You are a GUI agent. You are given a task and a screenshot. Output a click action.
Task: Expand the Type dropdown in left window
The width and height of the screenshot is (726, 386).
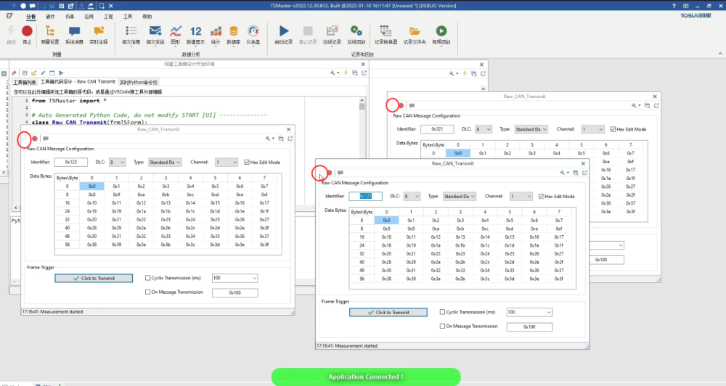pos(168,162)
